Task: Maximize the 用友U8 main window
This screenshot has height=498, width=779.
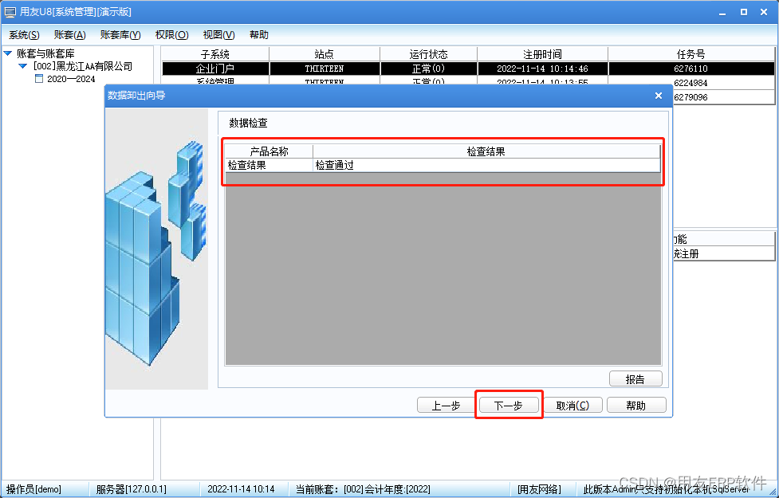Action: pyautogui.click(x=744, y=12)
